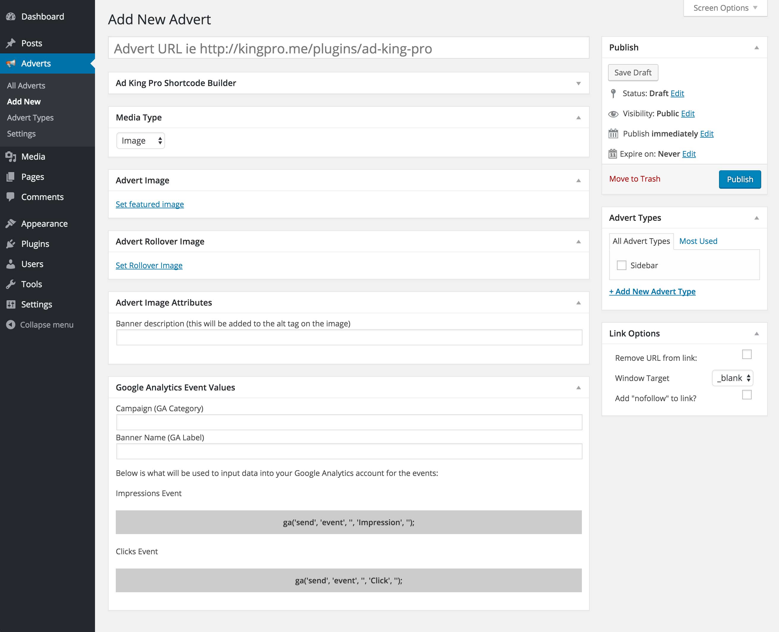Switch to the Most Used tab

tap(698, 241)
